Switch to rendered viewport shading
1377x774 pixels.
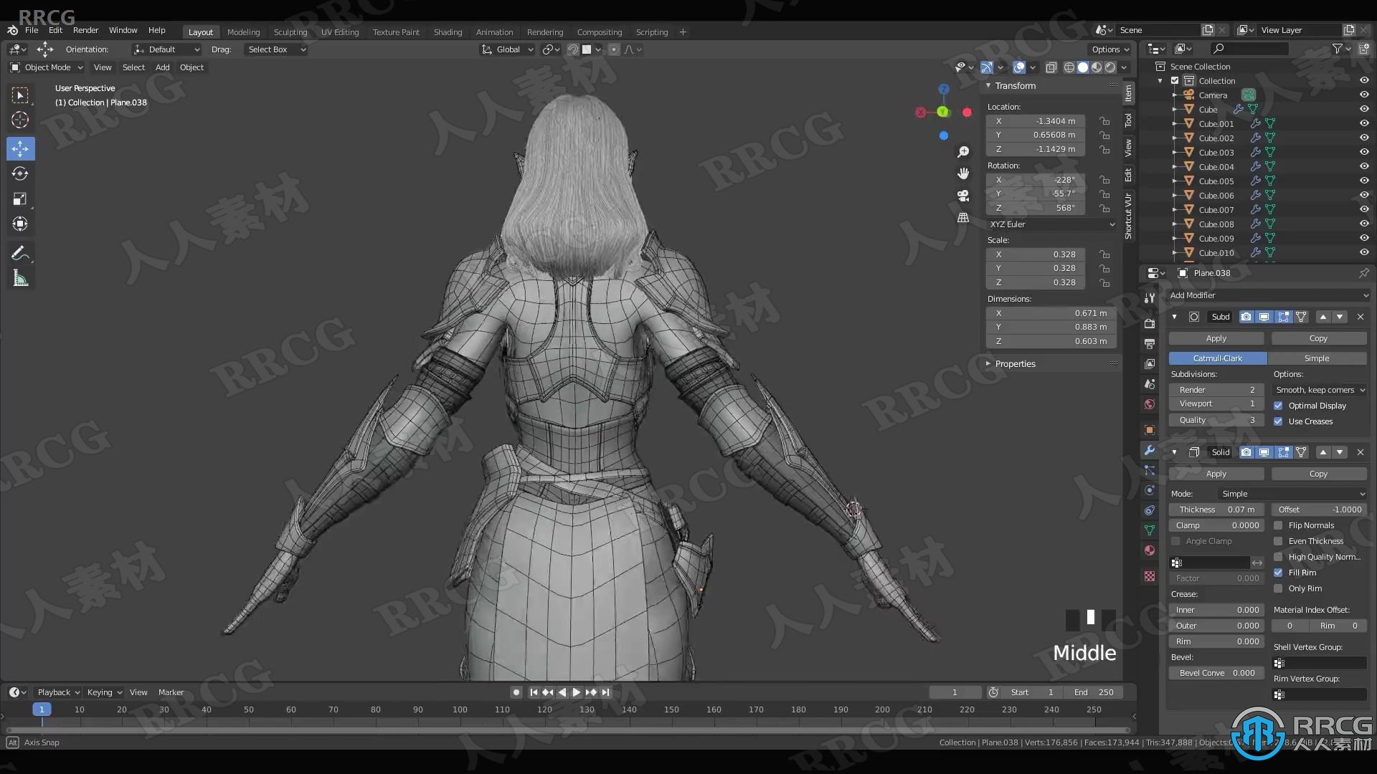tap(1110, 67)
